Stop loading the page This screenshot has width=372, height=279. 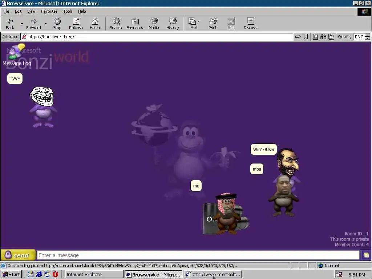coord(57,24)
